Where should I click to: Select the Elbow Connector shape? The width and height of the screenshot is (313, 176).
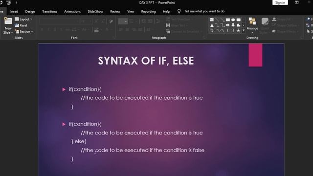(217, 25)
